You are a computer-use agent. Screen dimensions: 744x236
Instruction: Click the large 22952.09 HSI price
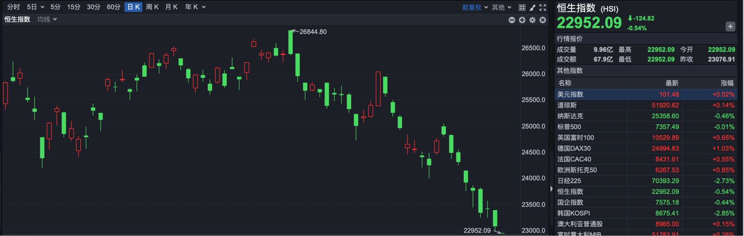tap(589, 23)
